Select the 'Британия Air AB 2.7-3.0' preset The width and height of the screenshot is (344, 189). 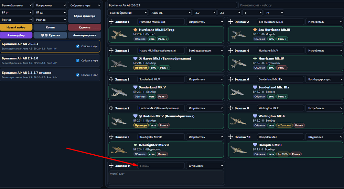click(50, 60)
